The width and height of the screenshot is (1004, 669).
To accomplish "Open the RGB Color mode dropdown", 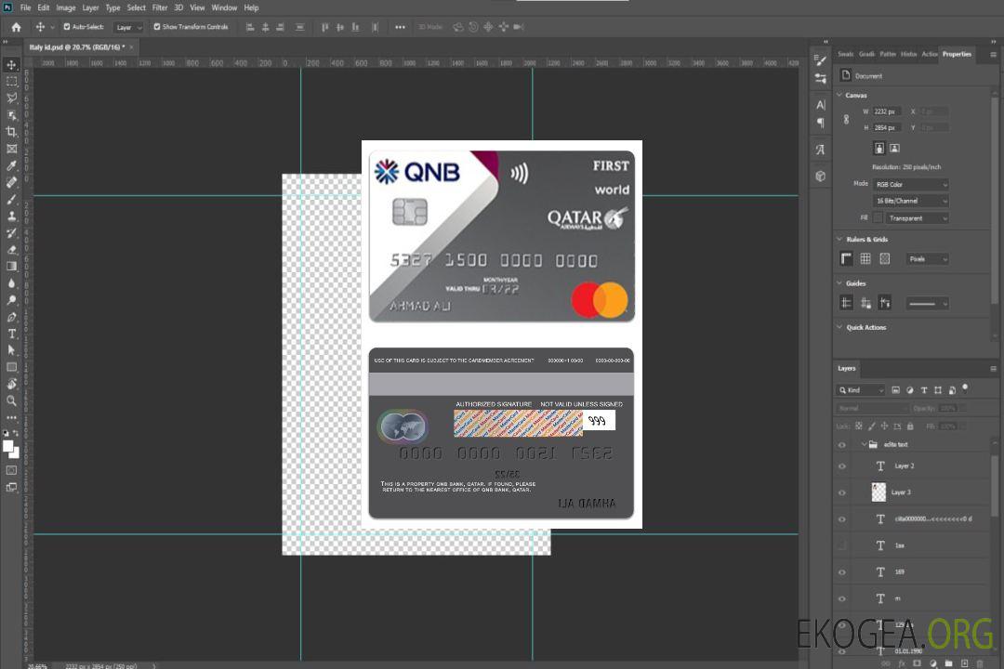I will click(x=910, y=184).
